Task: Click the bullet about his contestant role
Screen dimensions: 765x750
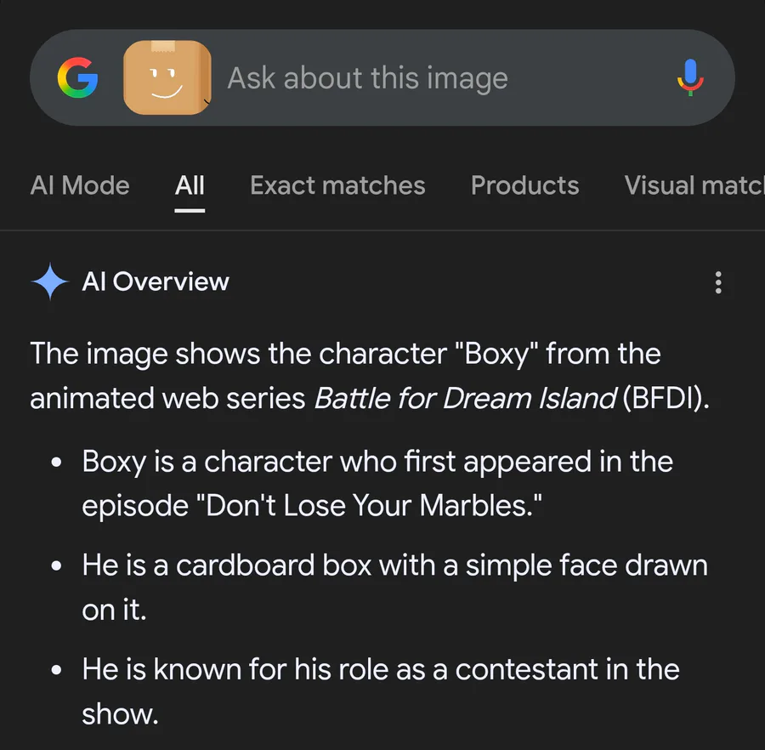Action: tap(380, 669)
